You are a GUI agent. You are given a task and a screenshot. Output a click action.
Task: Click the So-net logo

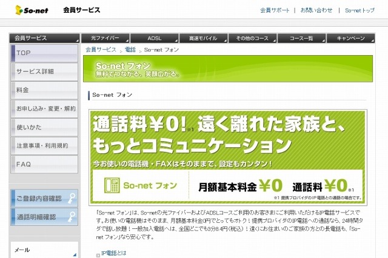(32, 10)
